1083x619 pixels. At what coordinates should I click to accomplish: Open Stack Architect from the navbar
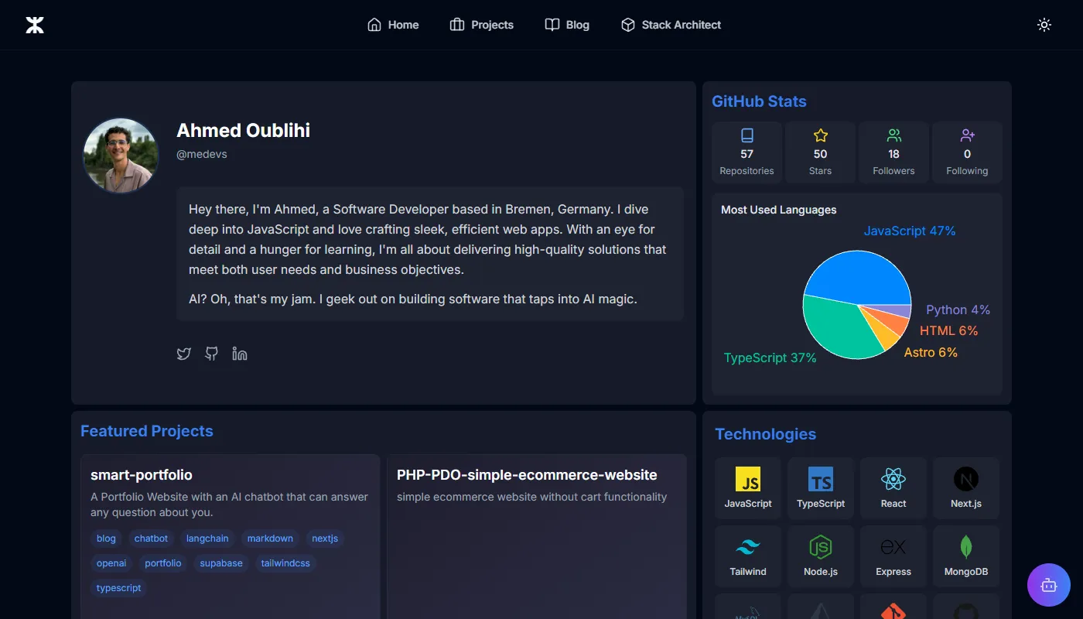(x=671, y=25)
